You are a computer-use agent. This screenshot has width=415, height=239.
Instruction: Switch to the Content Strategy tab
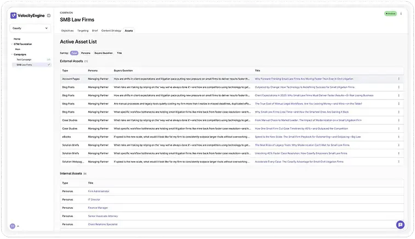coord(111,31)
